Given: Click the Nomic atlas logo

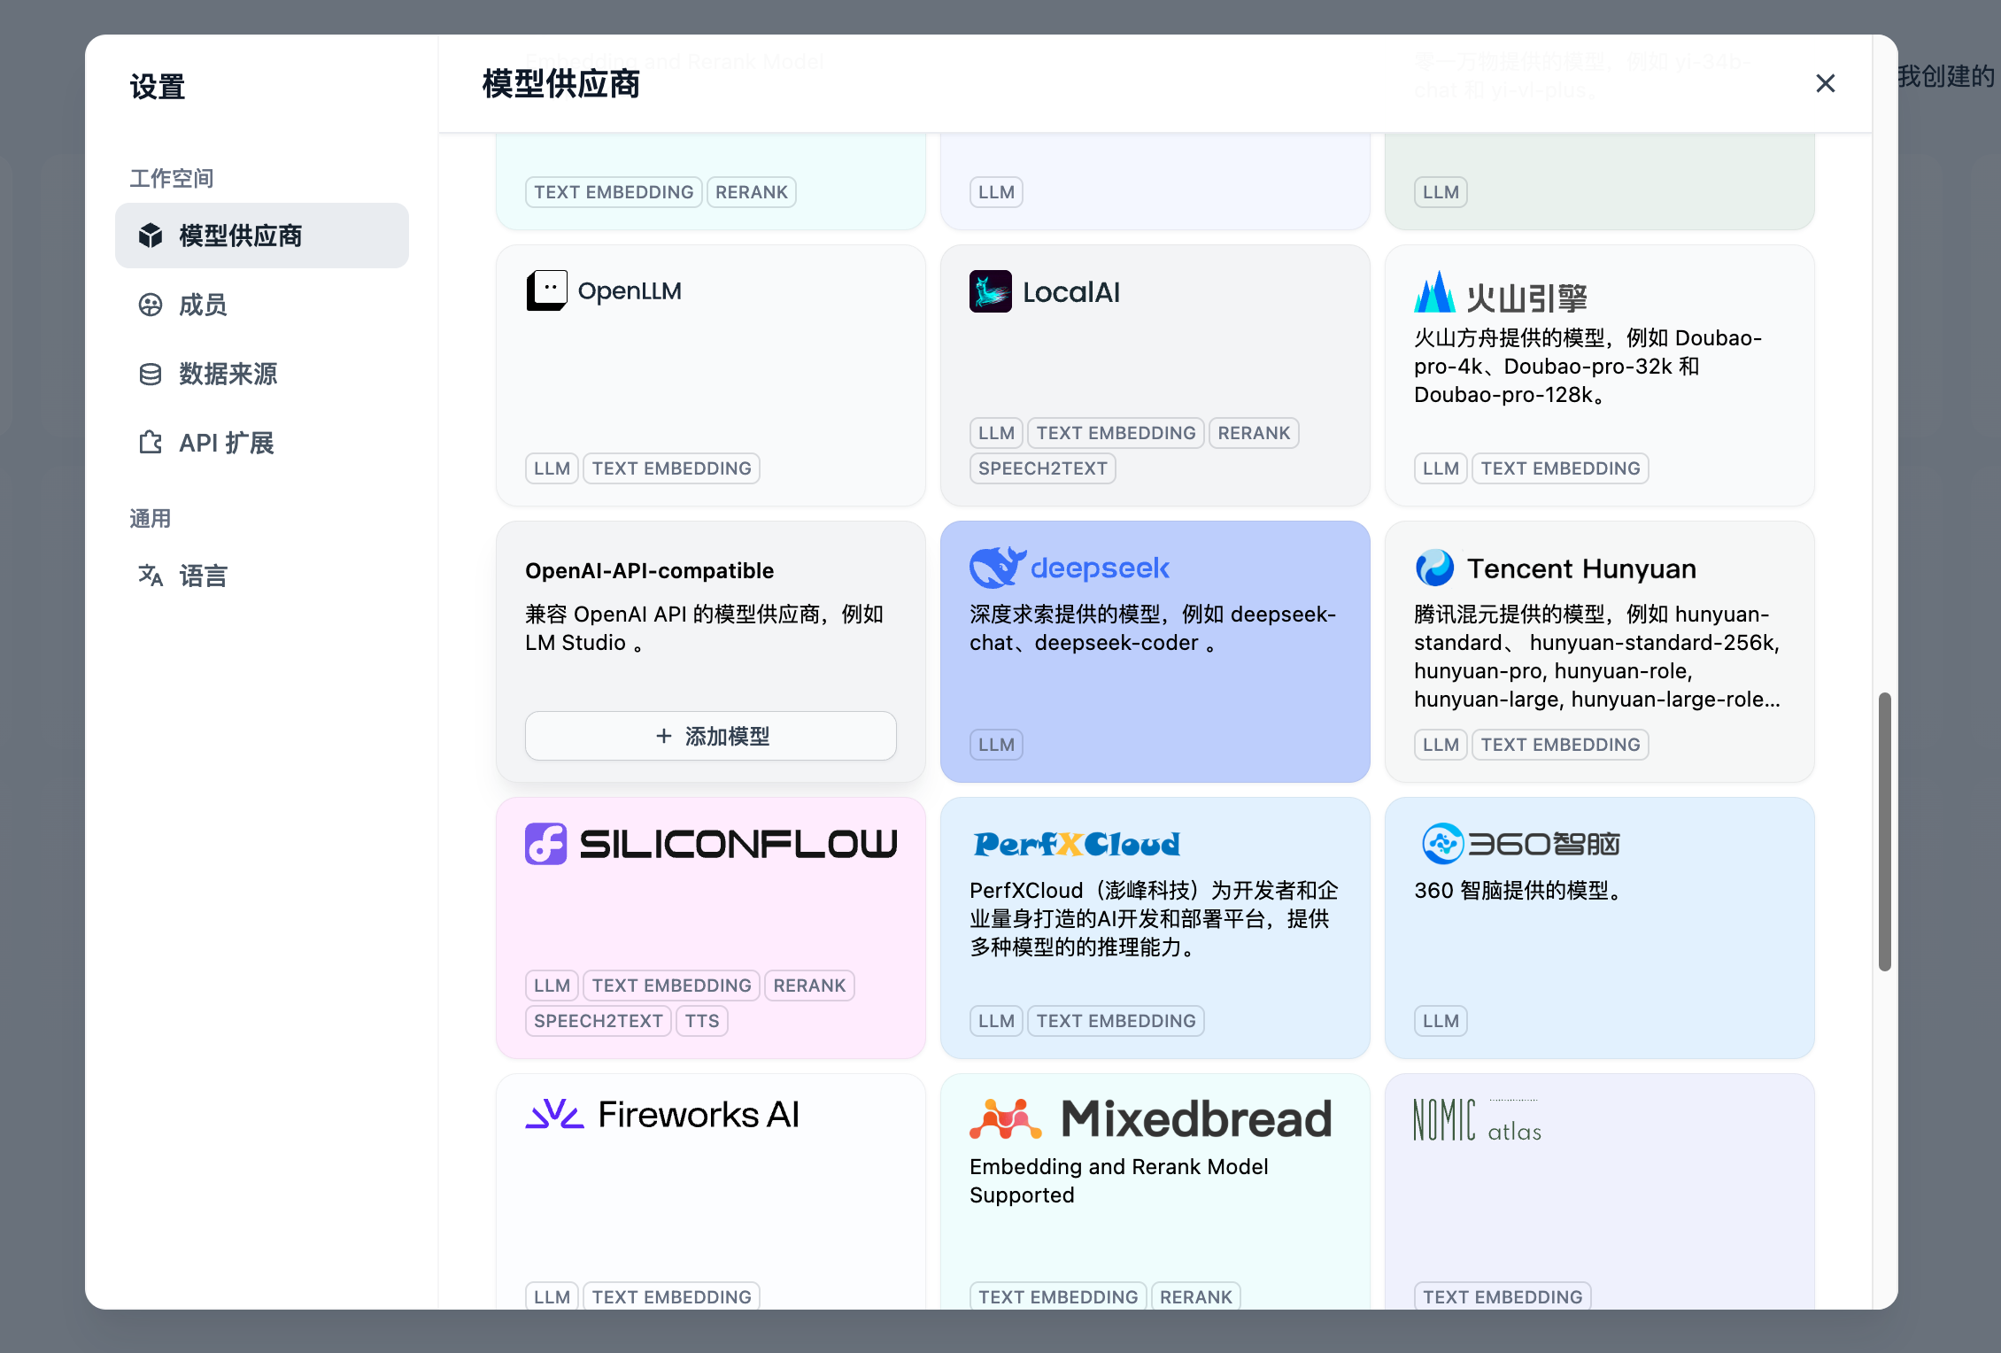Looking at the screenshot, I should [1478, 1120].
